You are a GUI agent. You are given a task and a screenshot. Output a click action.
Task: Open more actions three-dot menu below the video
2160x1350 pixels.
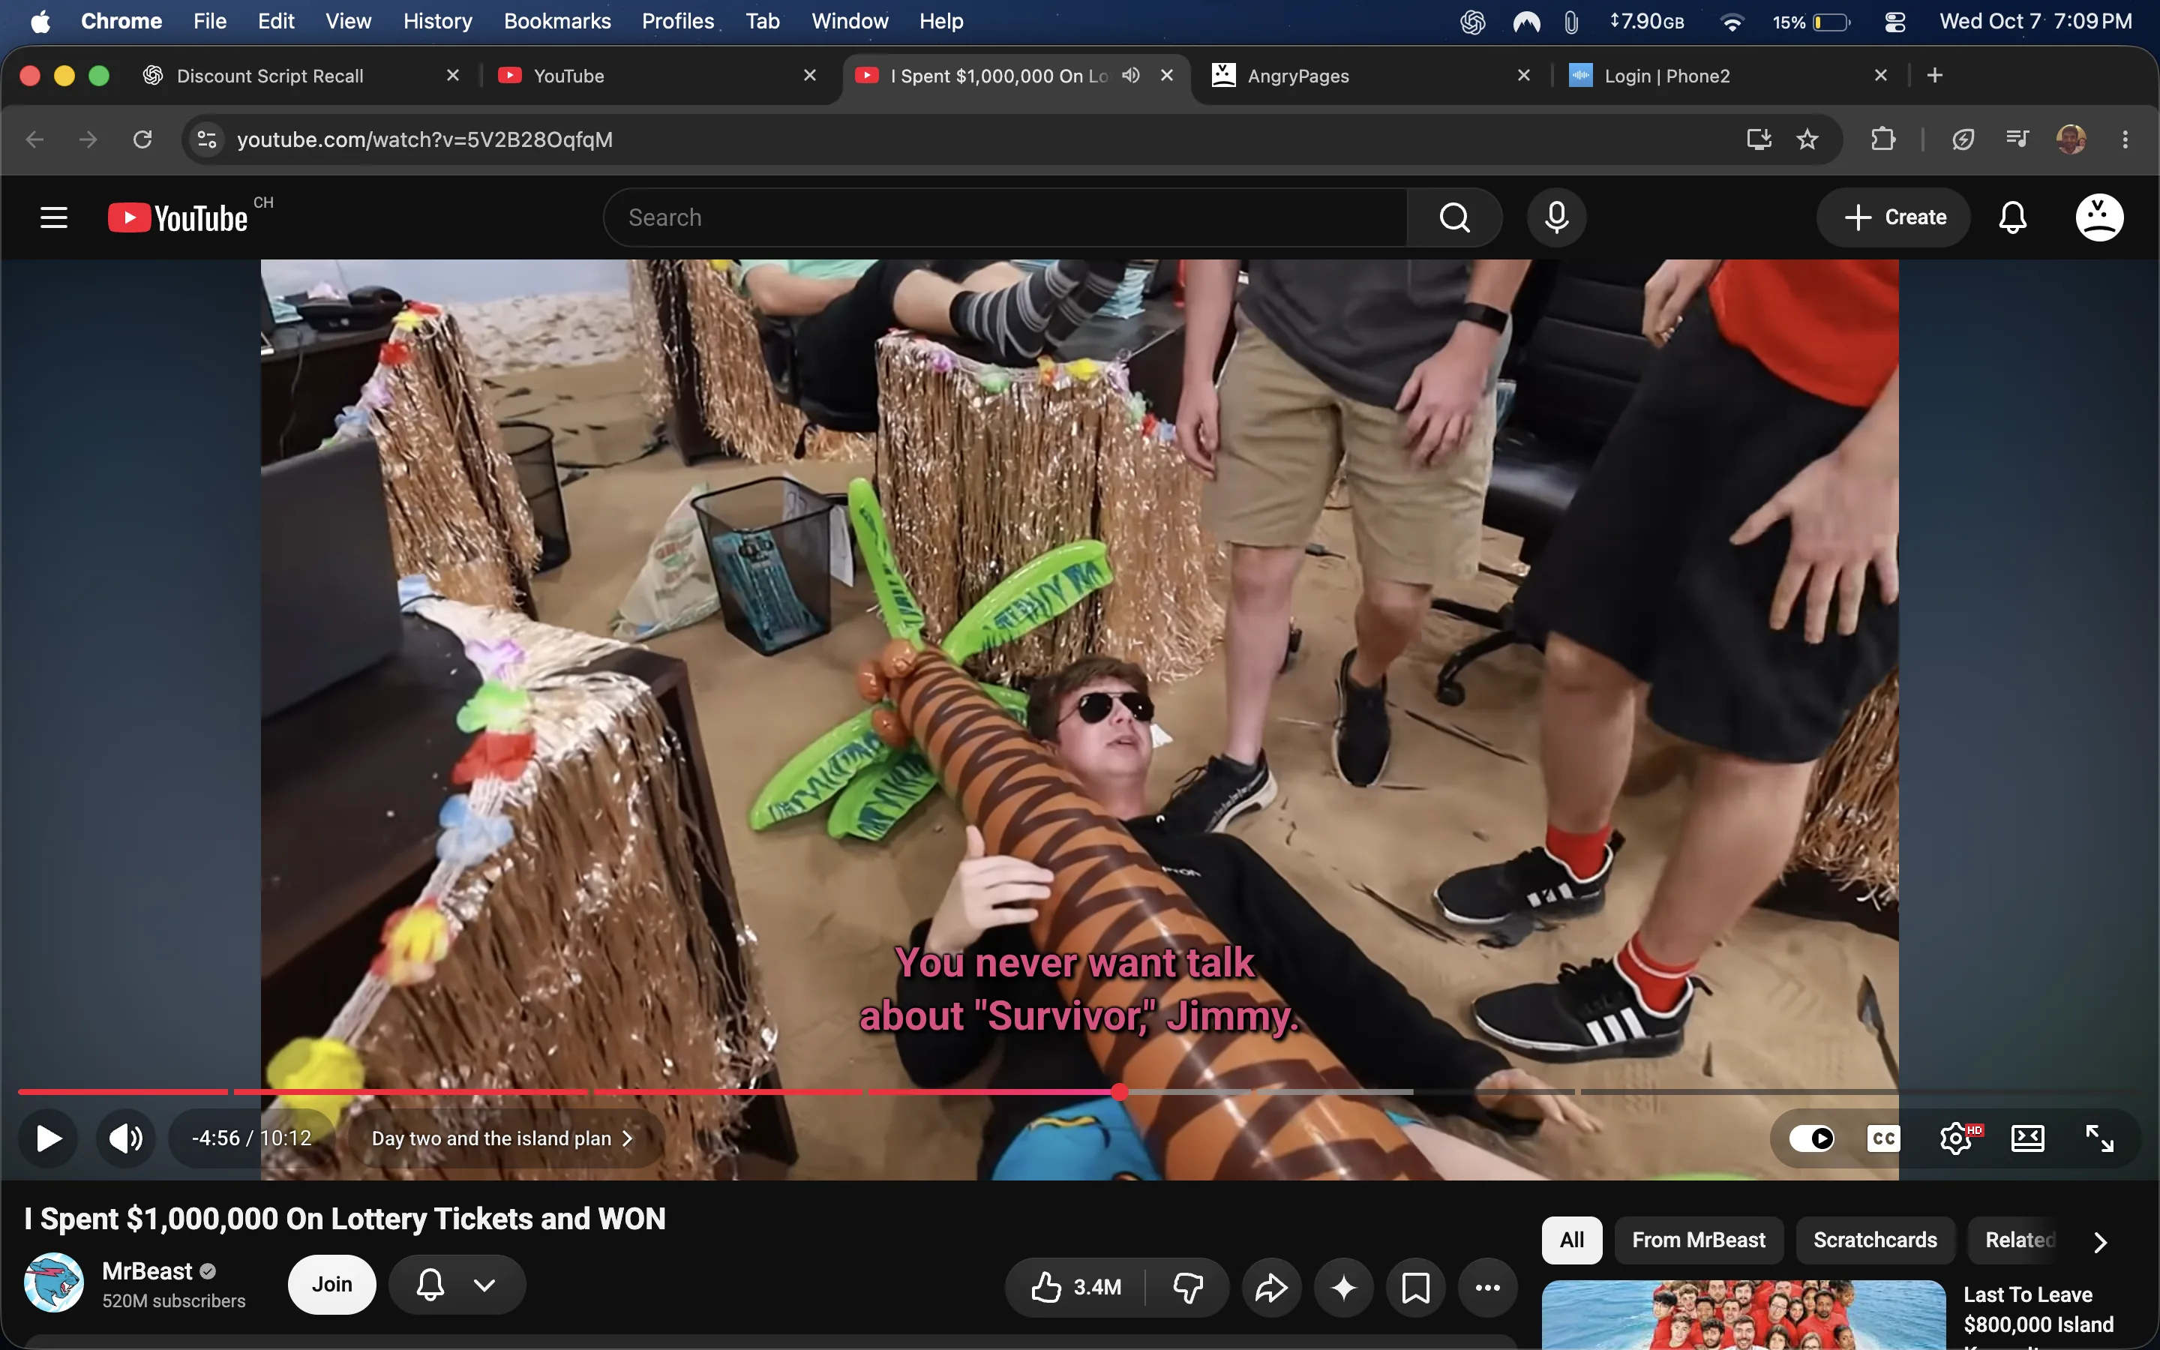coord(1488,1286)
